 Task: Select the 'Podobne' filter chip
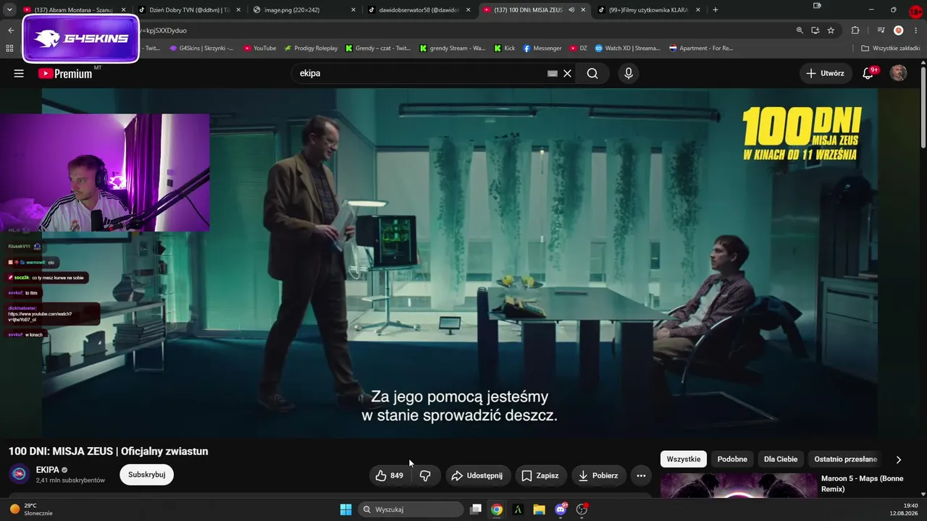(x=732, y=459)
